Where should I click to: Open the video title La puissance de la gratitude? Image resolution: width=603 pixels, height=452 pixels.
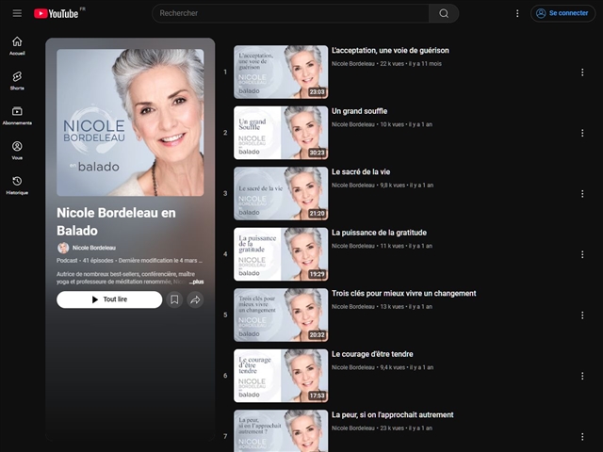(x=379, y=233)
